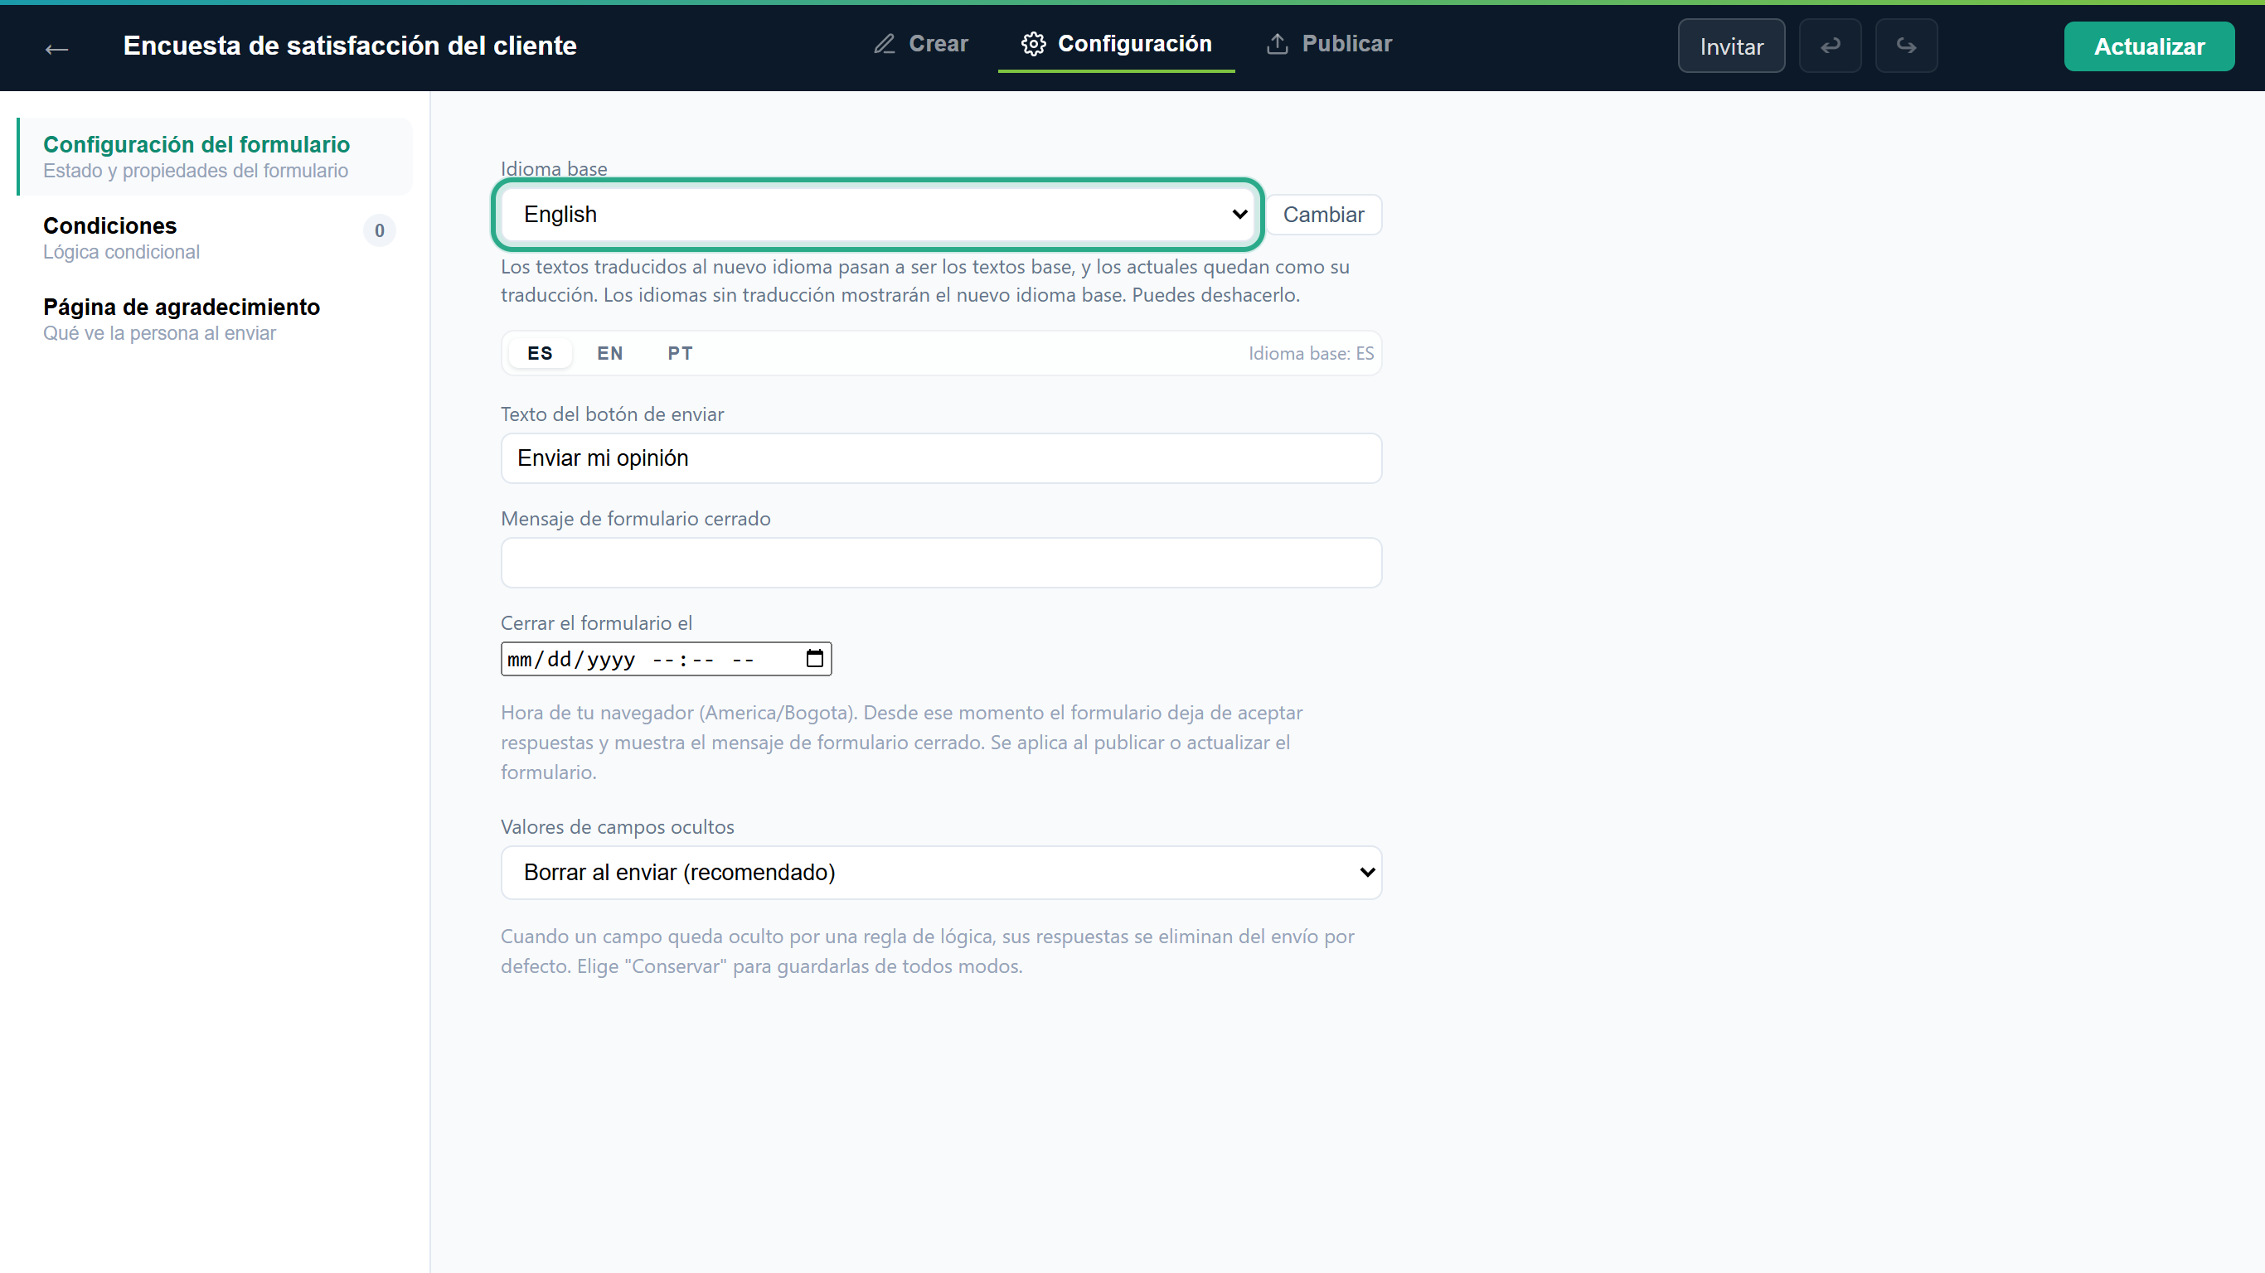Click the green Actualizar button
Image resolution: width=2265 pixels, height=1273 pixels.
point(2148,46)
